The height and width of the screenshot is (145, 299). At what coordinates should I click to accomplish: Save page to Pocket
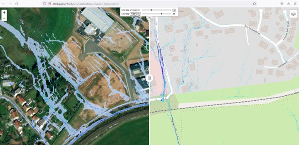tap(282, 4)
